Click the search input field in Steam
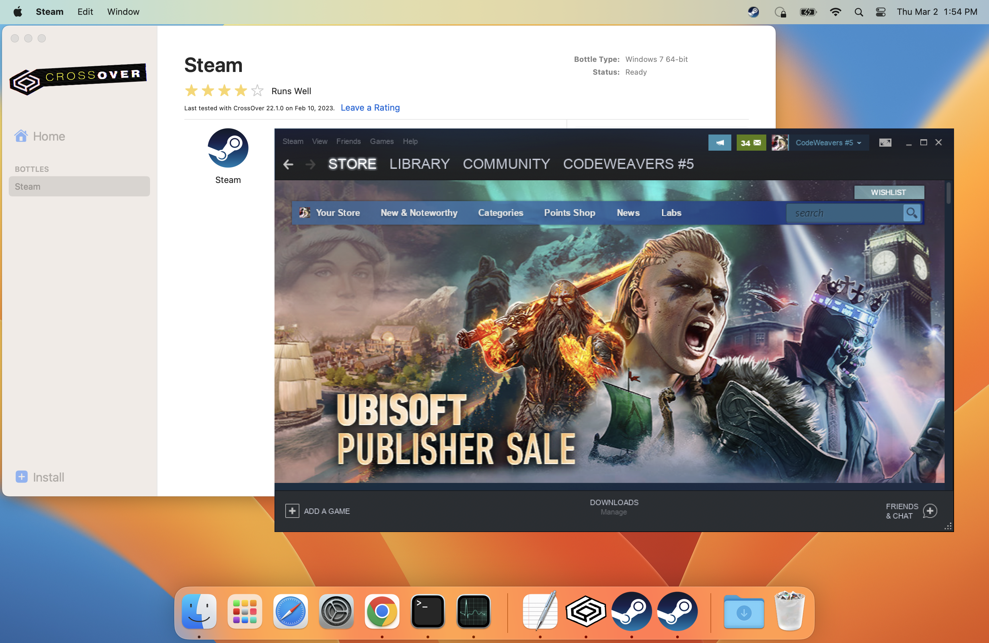 point(848,213)
